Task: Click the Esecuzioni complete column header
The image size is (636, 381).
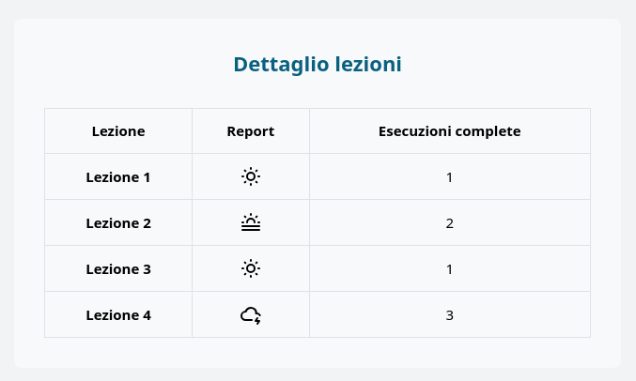Action: click(x=449, y=131)
